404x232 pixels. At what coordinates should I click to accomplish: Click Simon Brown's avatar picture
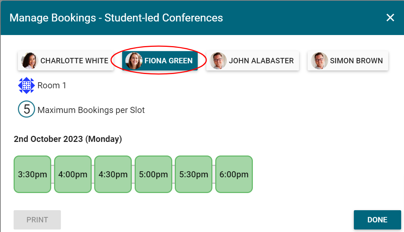pyautogui.click(x=319, y=61)
